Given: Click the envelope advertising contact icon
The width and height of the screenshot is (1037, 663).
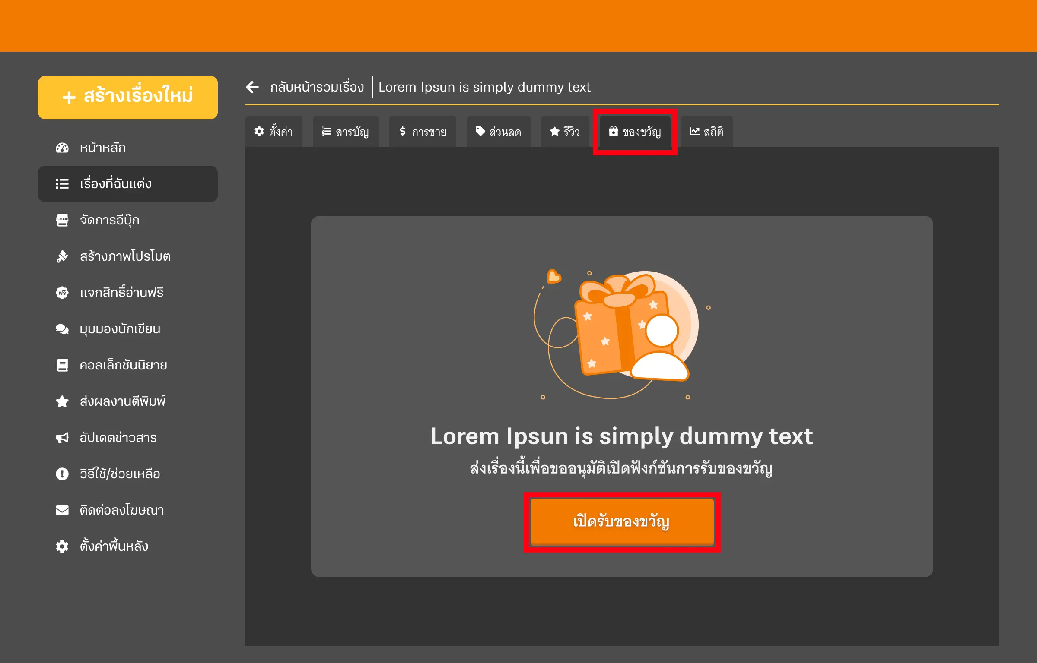Looking at the screenshot, I should [62, 510].
